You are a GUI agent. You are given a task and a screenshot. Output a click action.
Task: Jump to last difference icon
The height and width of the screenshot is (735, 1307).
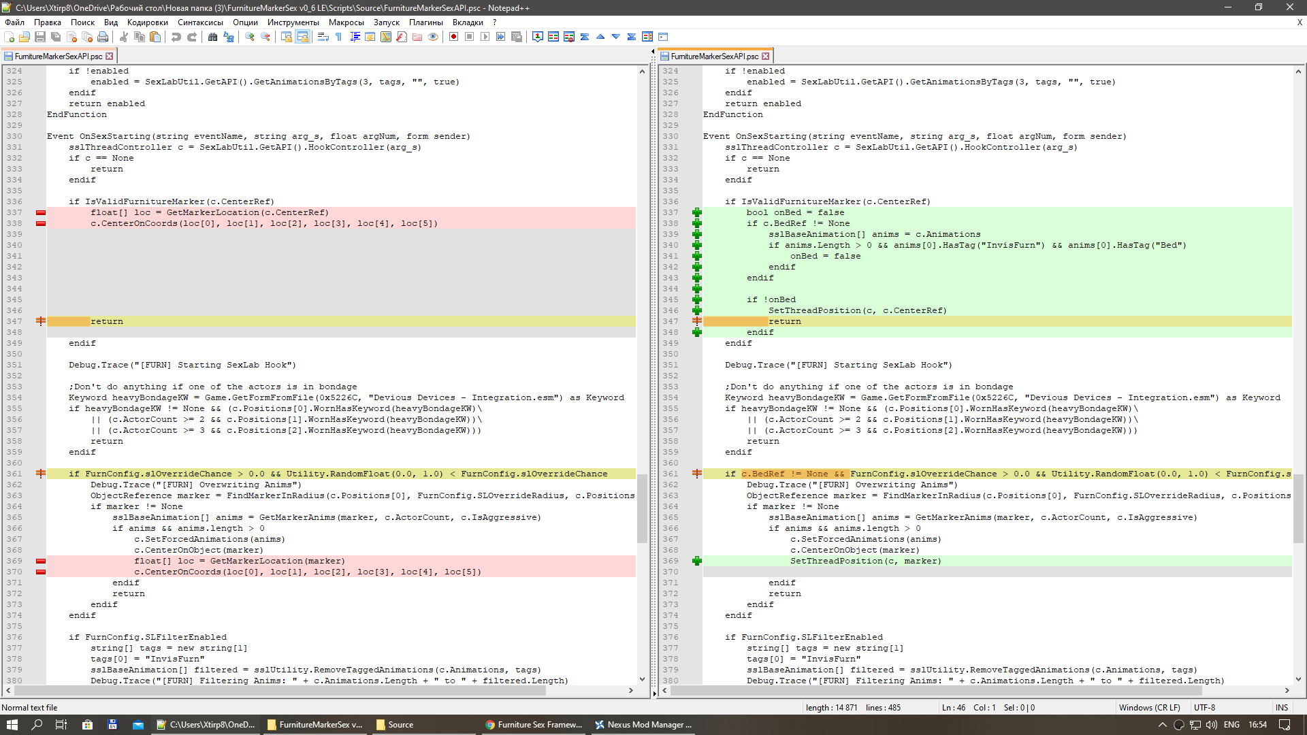(632, 37)
